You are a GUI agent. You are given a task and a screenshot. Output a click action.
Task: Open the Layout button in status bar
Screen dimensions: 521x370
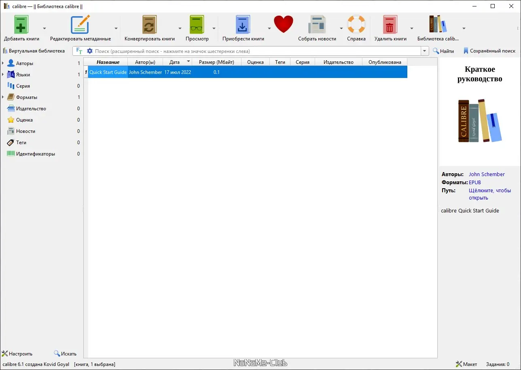coord(466,364)
